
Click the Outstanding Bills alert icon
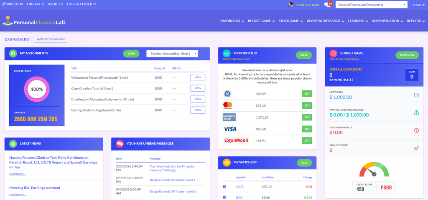[x=416, y=130]
